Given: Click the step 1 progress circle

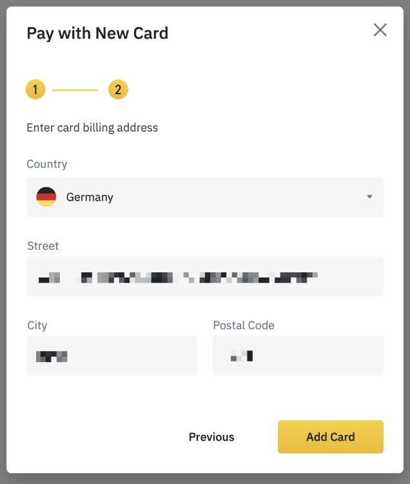Looking at the screenshot, I should tap(35, 90).
